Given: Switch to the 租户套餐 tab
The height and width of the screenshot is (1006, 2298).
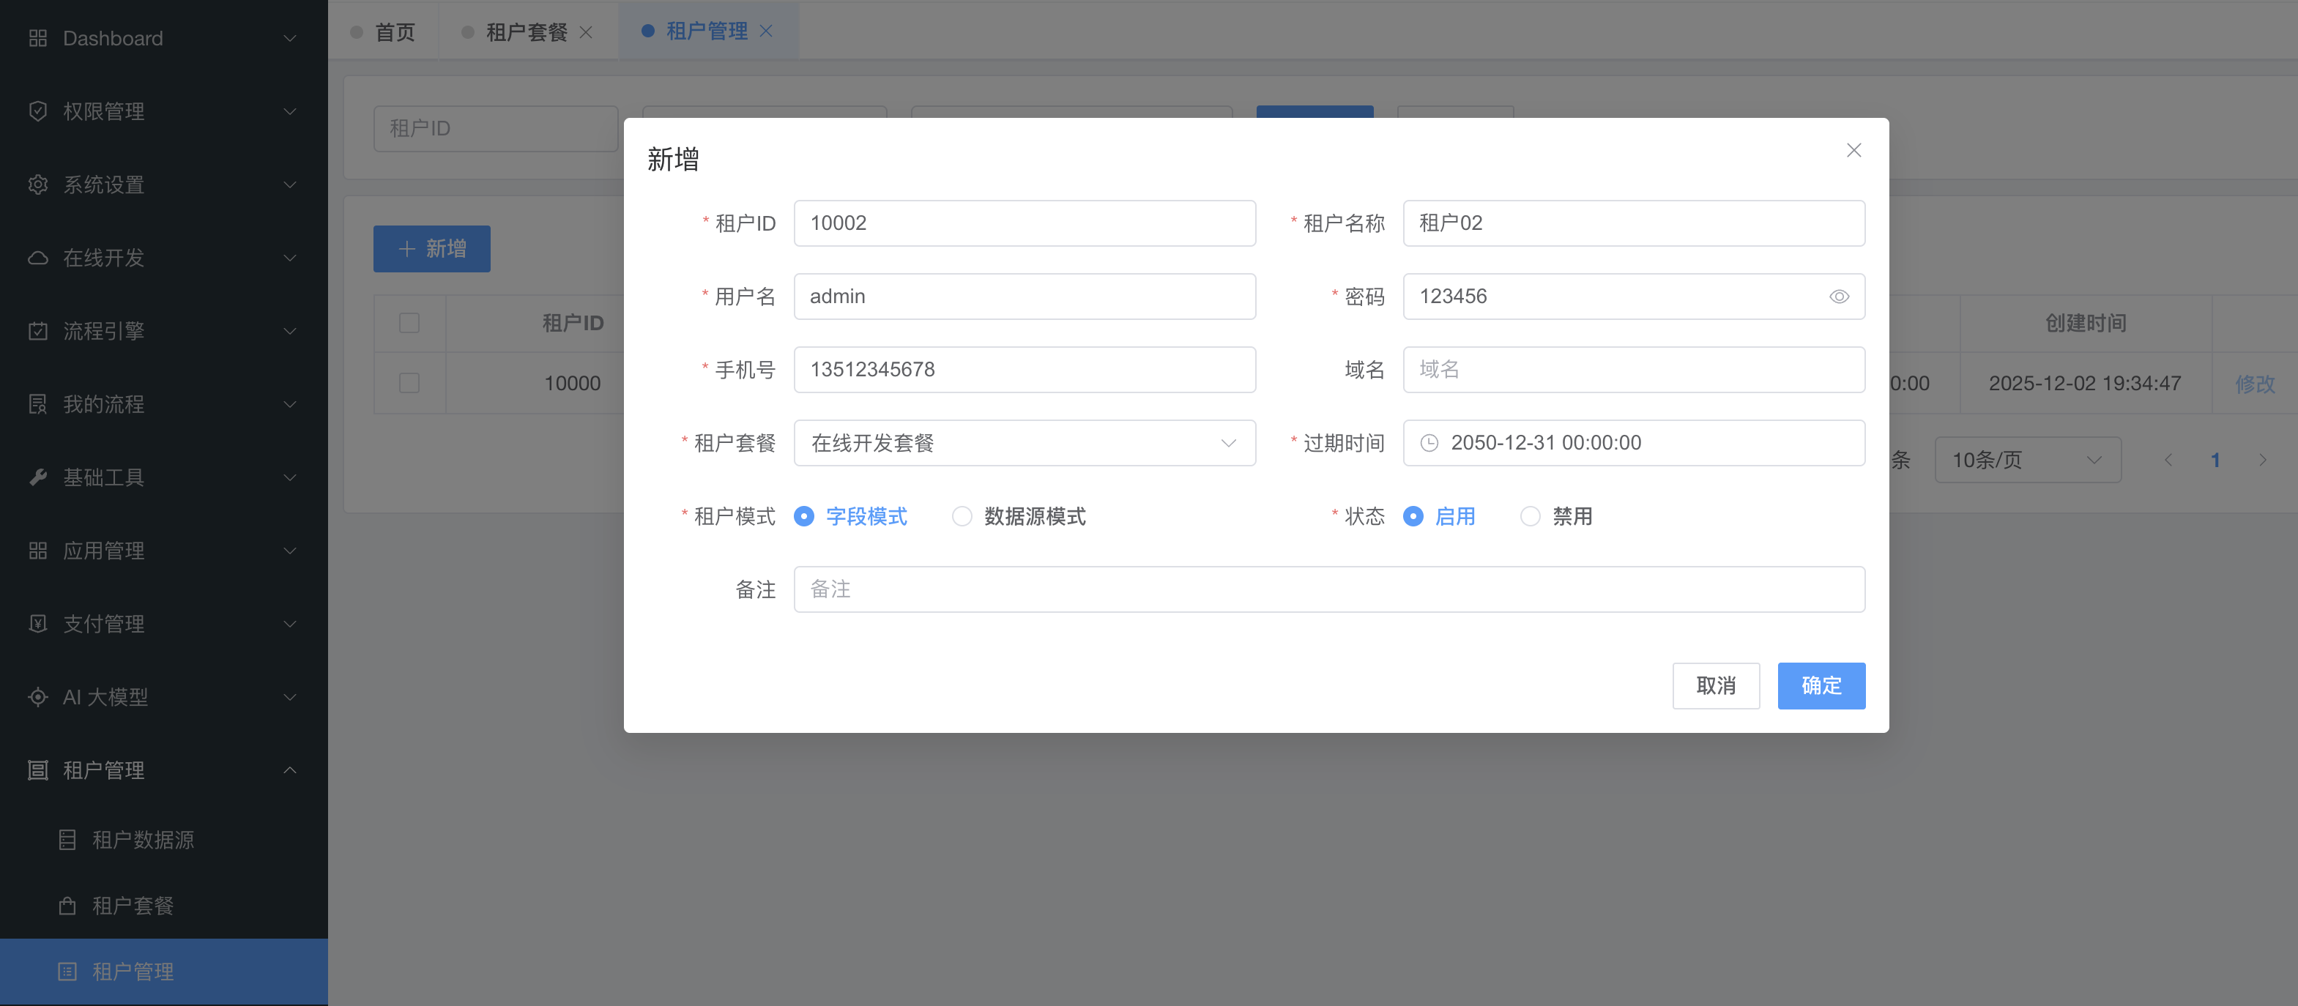Looking at the screenshot, I should pyautogui.click(x=526, y=32).
